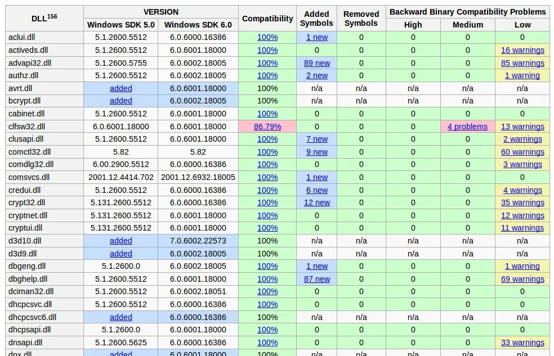This screenshot has width=554, height=356.
Task: View the 13 warnings for clfsw32.dll
Action: point(522,127)
